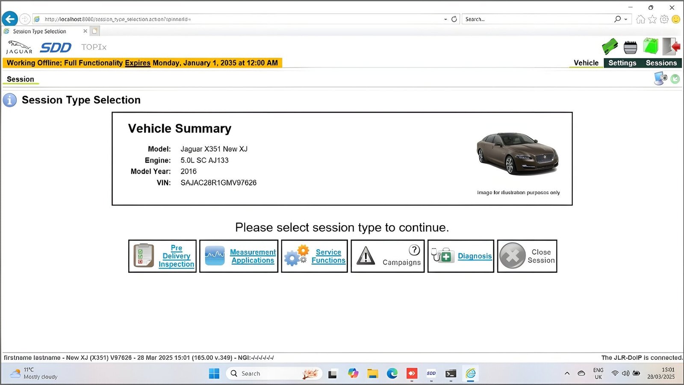684x385 pixels.
Task: Click the browser forward arrow button
Action: [x=25, y=19]
